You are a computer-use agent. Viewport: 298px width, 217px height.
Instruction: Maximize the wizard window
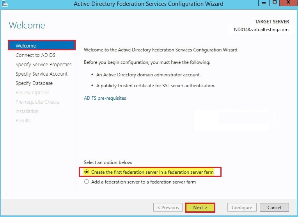pyautogui.click(x=275, y=3)
